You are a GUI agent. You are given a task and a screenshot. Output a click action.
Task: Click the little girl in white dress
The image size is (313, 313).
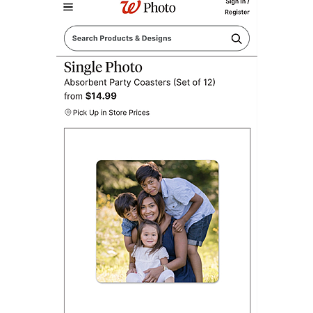(150, 252)
